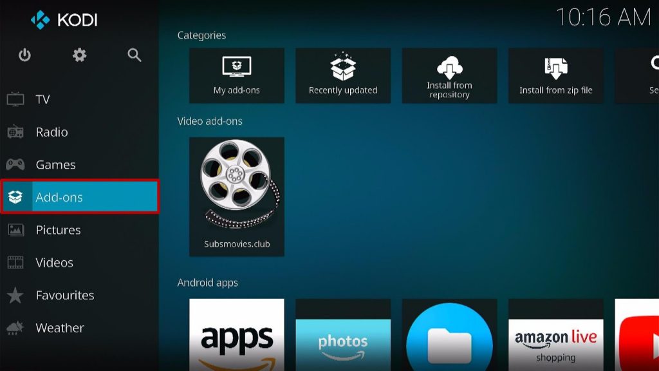Select the Favourites star icon

pos(15,295)
